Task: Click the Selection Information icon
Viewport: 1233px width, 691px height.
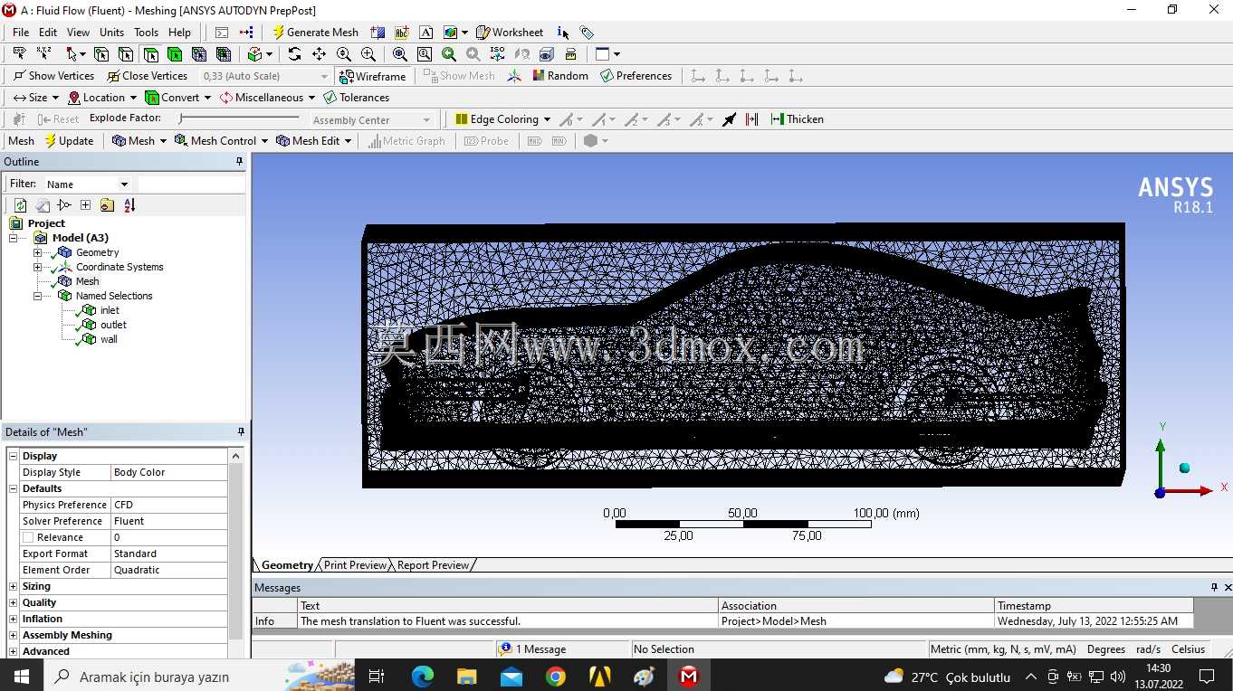Action: pos(563,32)
